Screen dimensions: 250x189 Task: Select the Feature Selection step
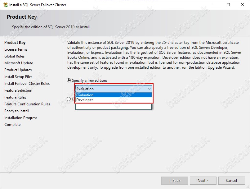click(18, 90)
